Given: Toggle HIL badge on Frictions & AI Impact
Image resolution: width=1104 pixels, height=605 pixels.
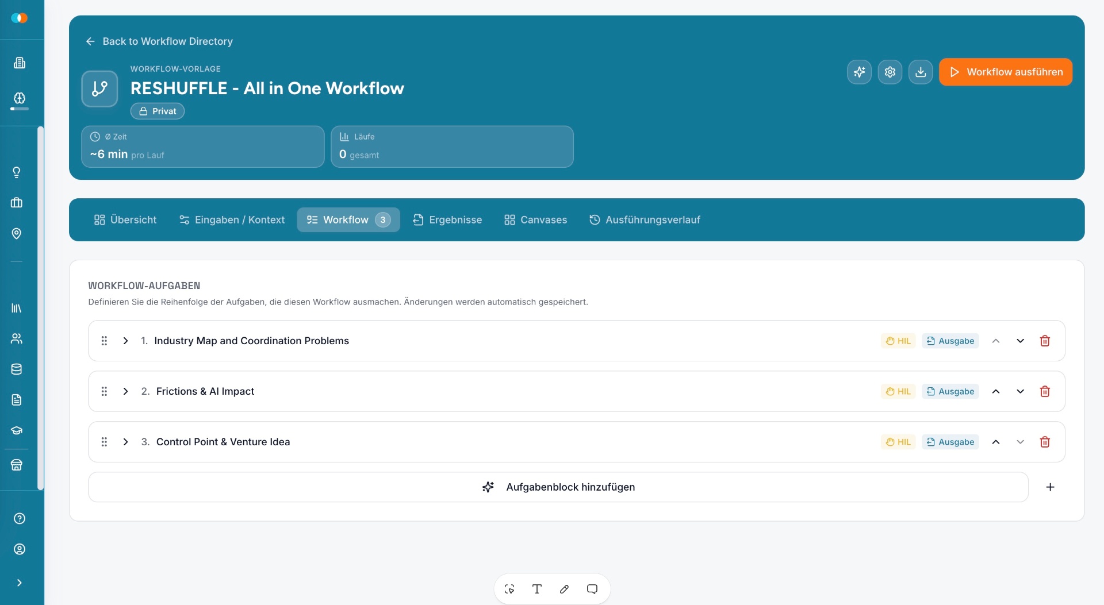Looking at the screenshot, I should (x=898, y=391).
